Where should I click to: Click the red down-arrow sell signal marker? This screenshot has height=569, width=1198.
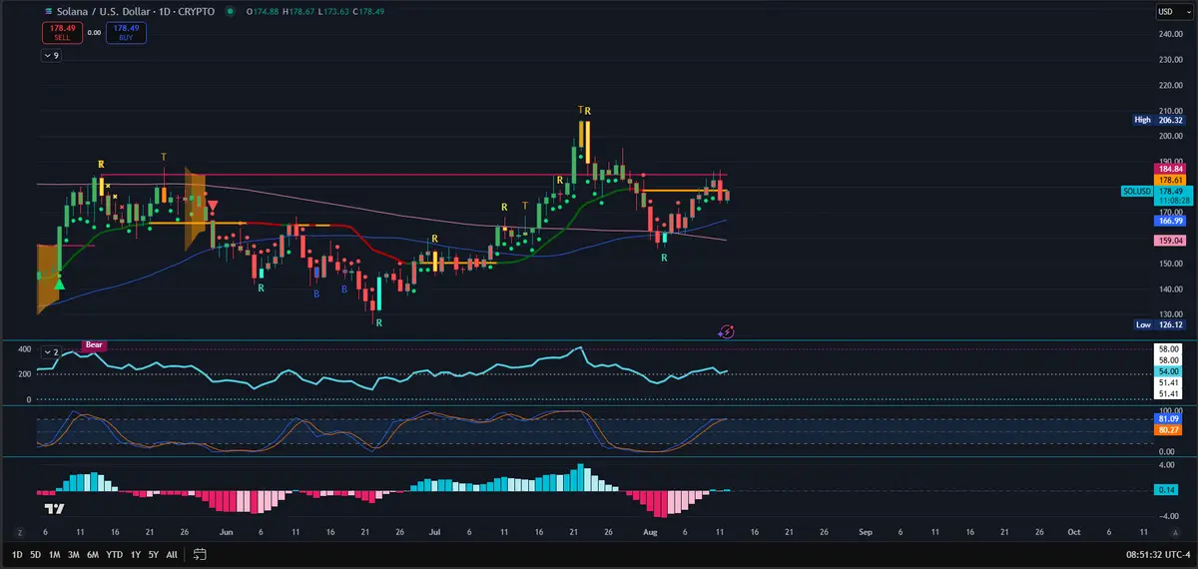click(213, 206)
